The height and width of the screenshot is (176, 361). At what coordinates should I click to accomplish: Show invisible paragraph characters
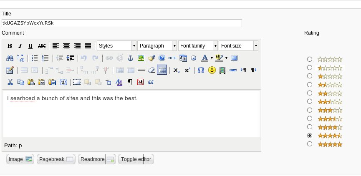coord(130,82)
